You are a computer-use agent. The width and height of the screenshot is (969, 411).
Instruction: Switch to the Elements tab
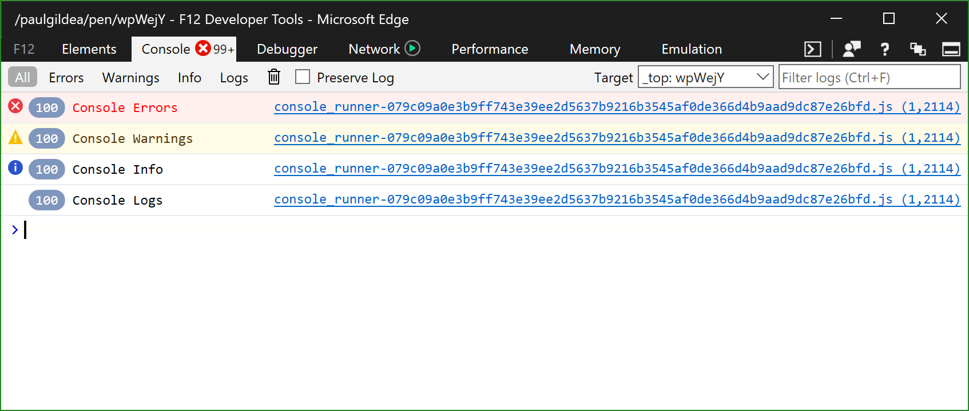(x=89, y=49)
